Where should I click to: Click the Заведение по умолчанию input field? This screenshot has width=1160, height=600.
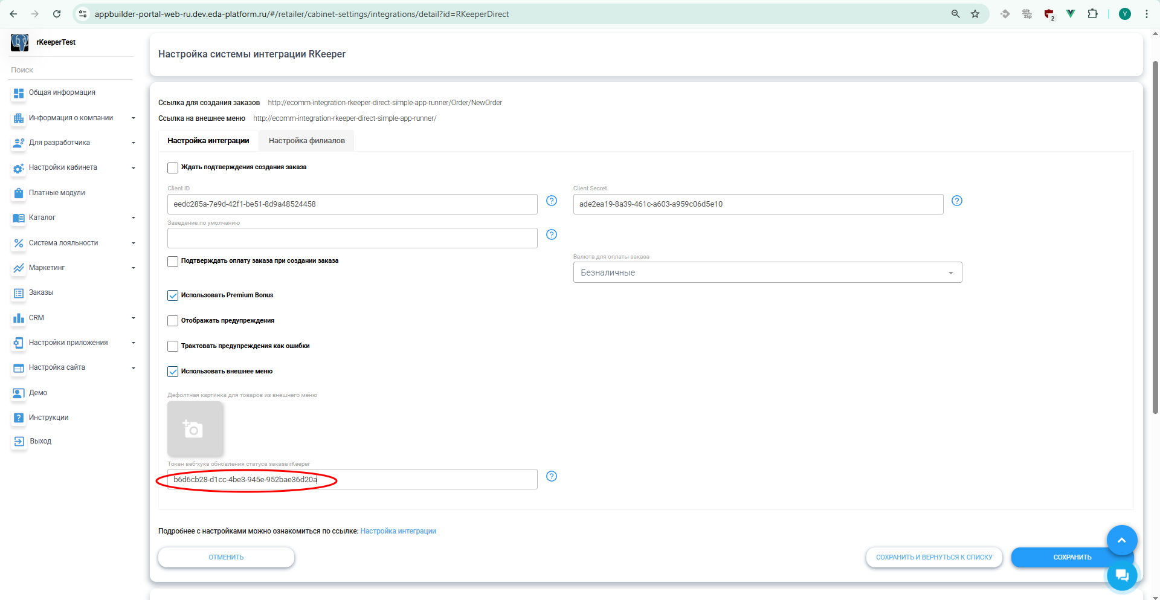(x=352, y=238)
